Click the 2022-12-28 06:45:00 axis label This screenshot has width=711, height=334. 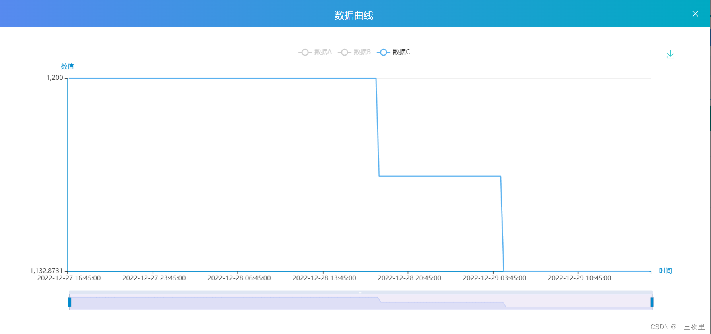click(239, 278)
